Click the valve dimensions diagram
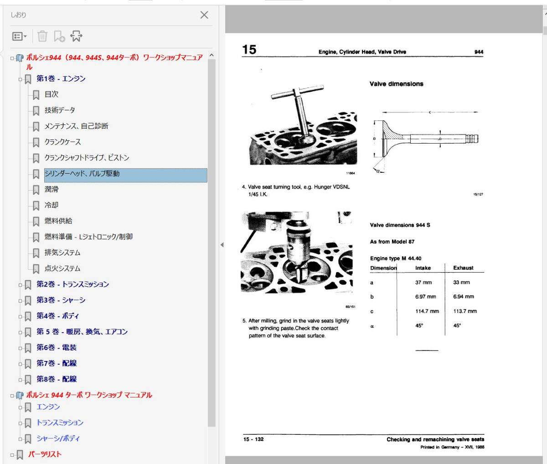This screenshot has width=547, height=464. pos(425,142)
